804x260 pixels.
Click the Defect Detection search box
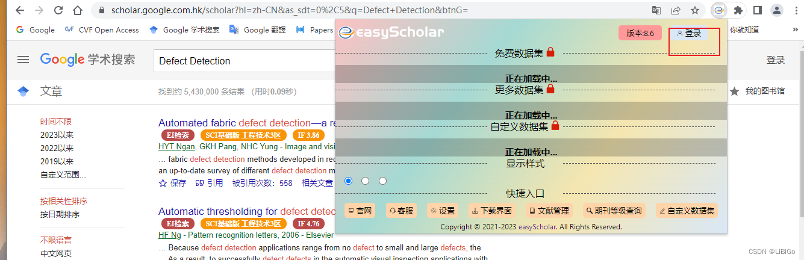coord(244,61)
